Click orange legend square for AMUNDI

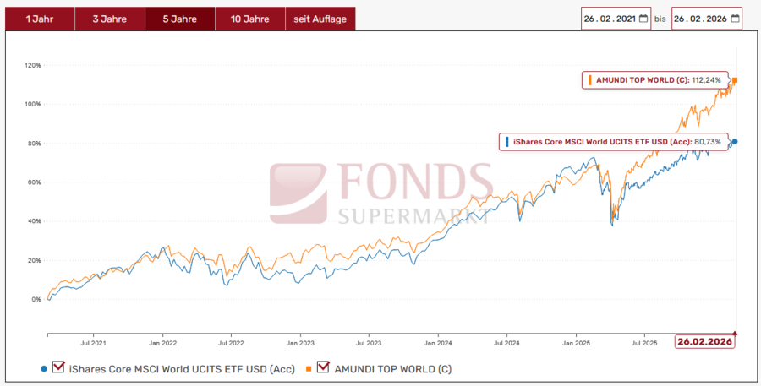point(309,369)
